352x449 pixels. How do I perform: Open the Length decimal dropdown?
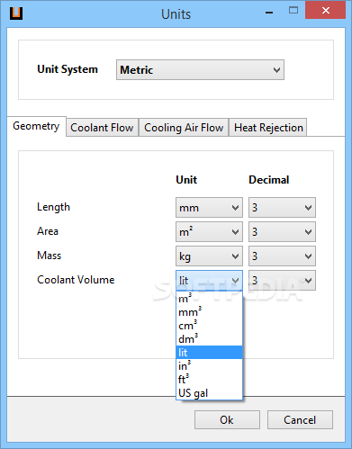pos(282,207)
